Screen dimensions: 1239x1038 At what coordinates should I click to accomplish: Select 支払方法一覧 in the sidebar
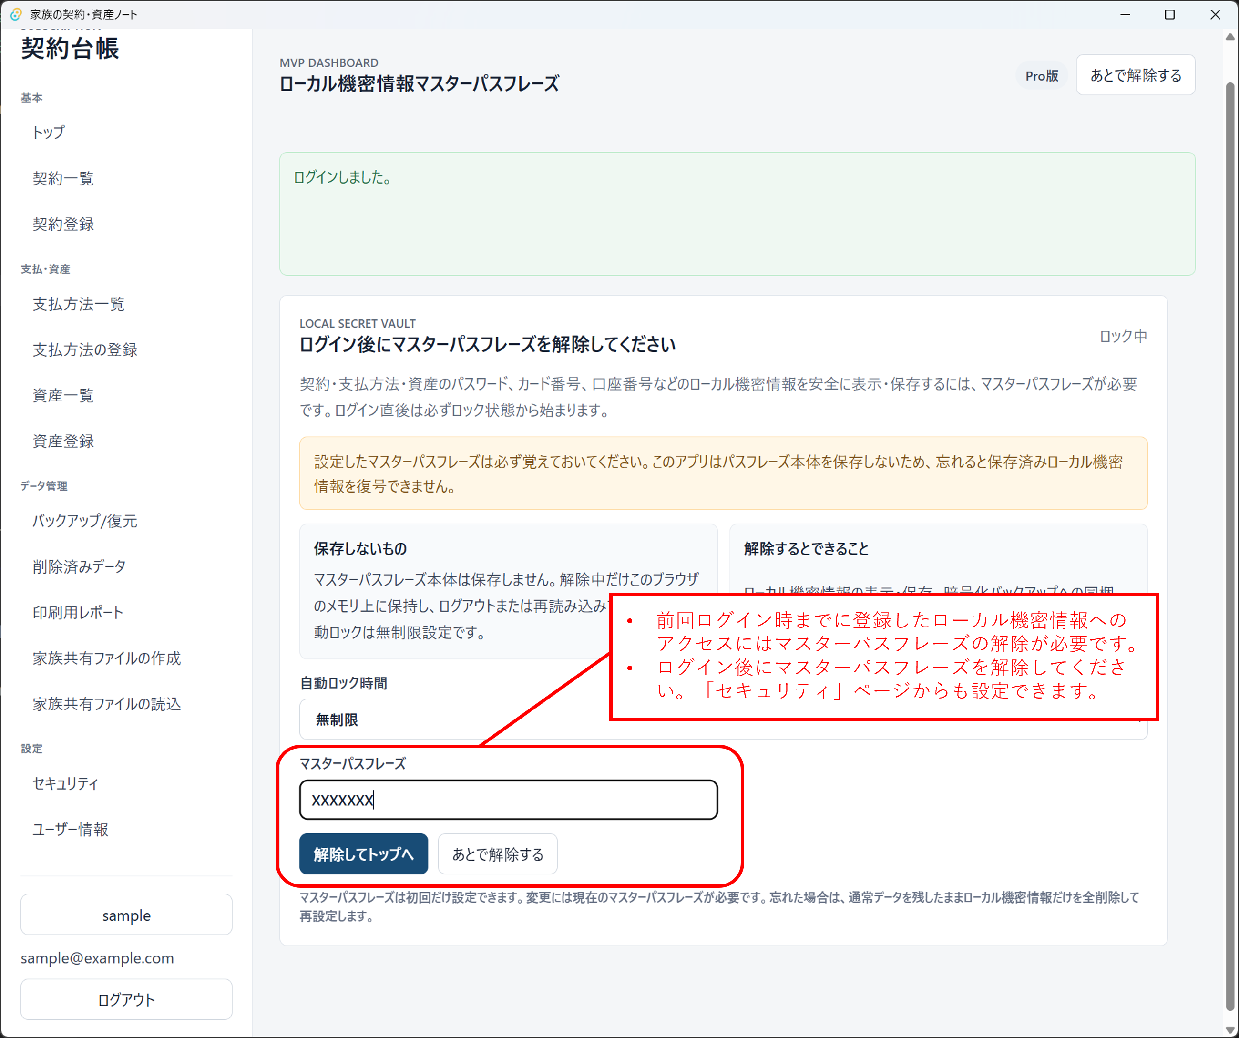coord(79,305)
